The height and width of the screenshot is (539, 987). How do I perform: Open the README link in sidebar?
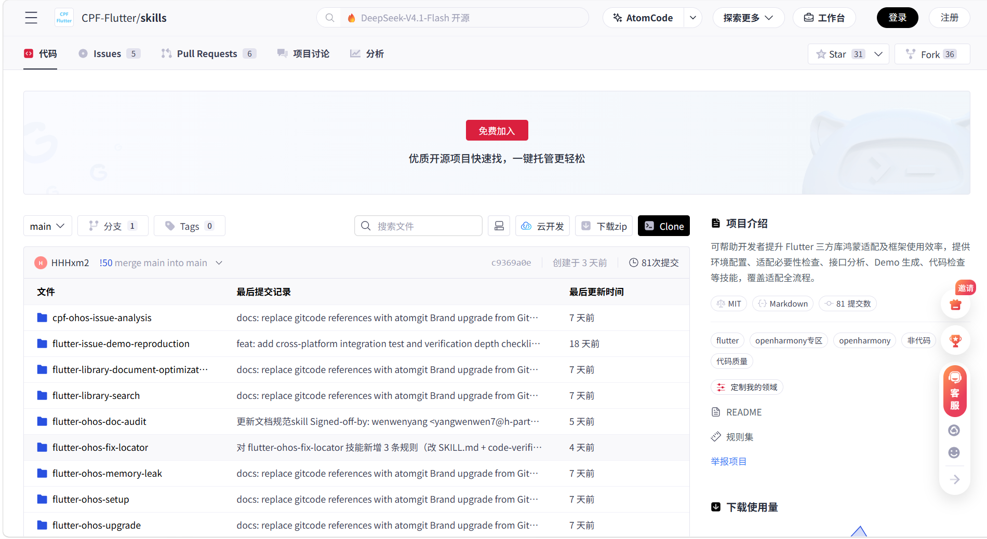[x=737, y=412]
